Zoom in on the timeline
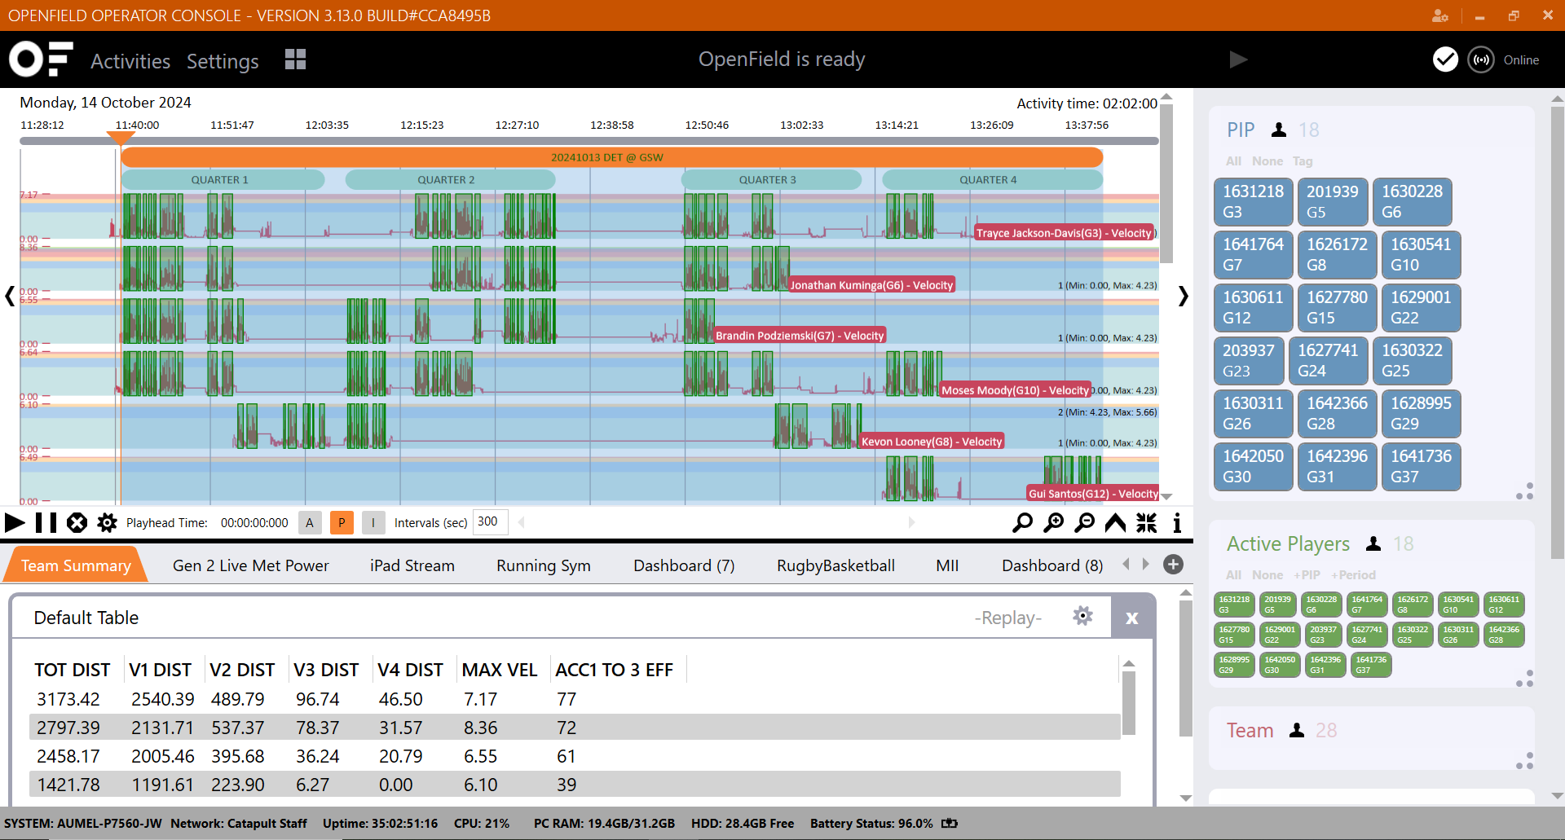 point(1054,522)
